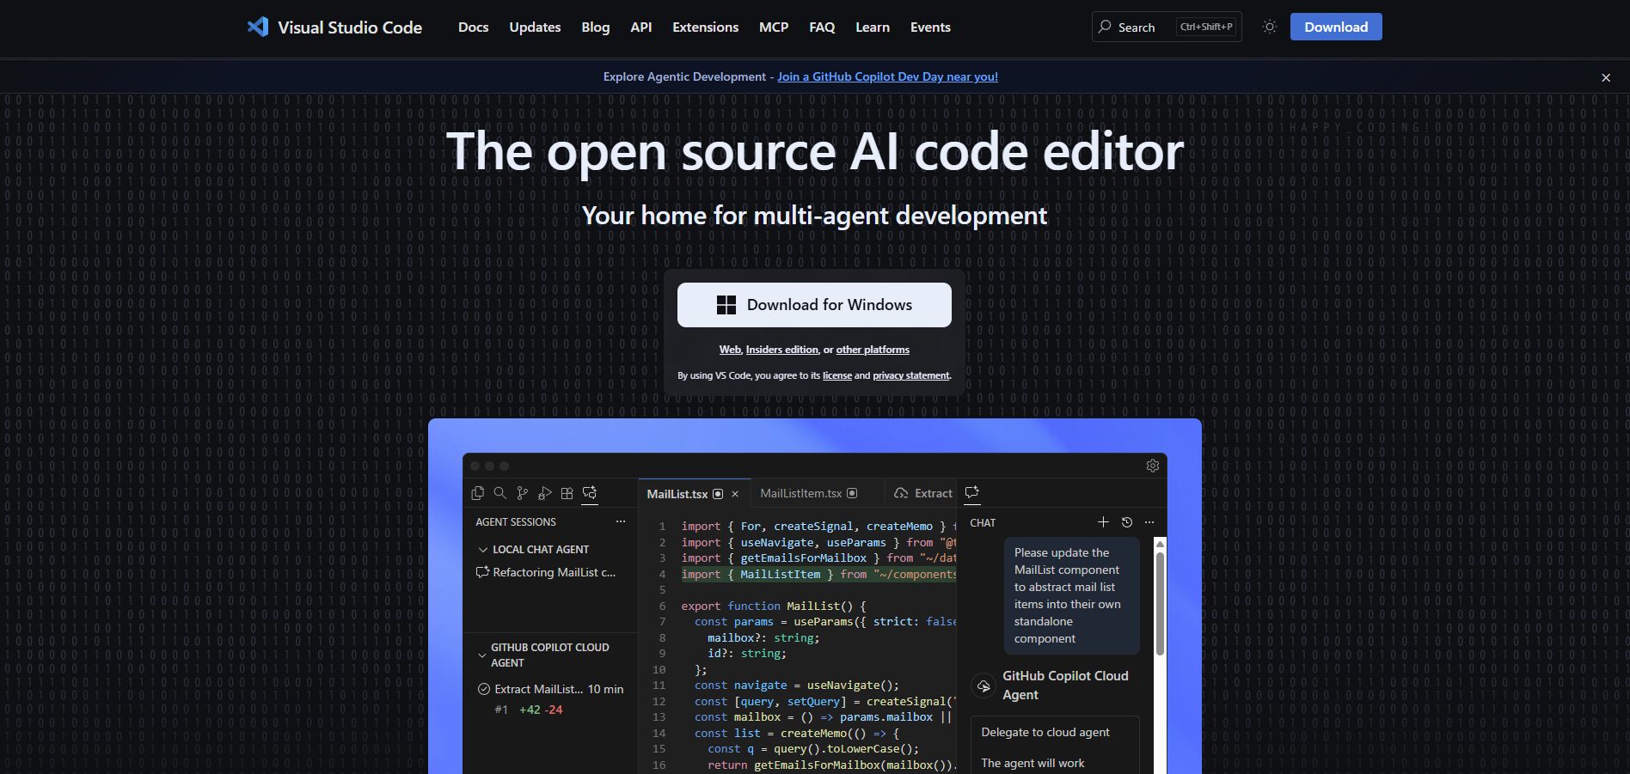Open the Chat panel more actions ellipsis

(1149, 522)
